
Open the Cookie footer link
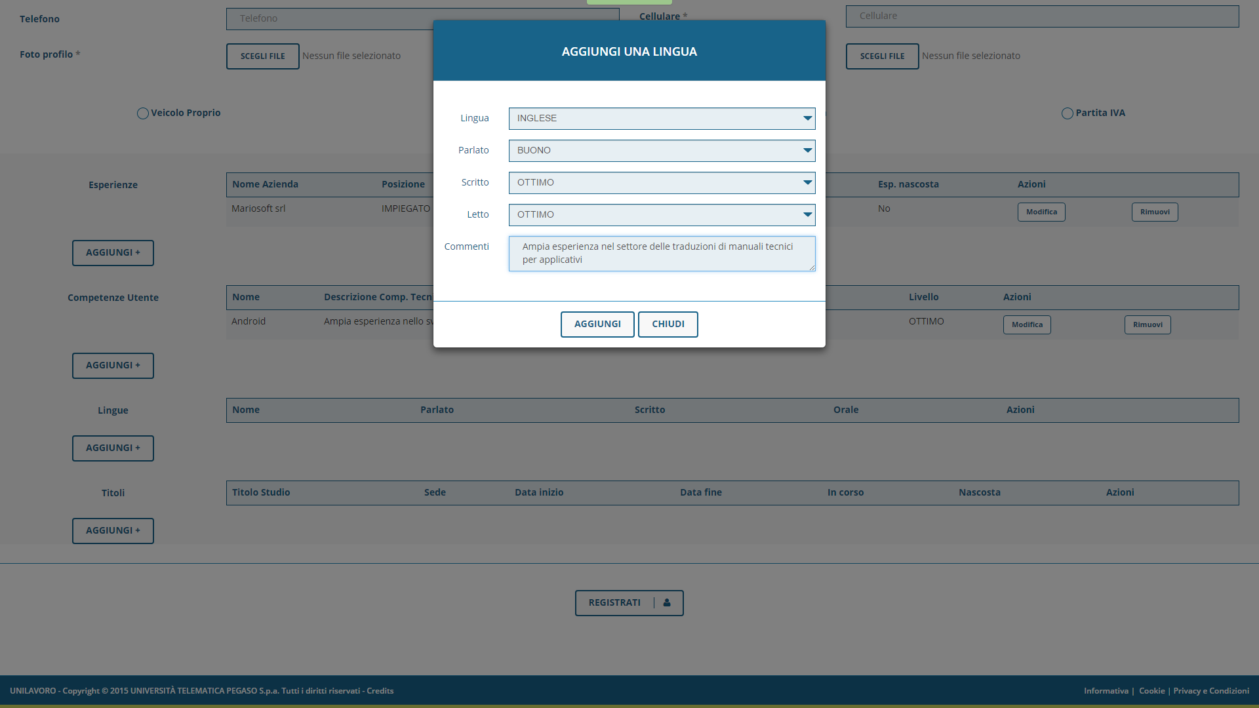pyautogui.click(x=1151, y=691)
